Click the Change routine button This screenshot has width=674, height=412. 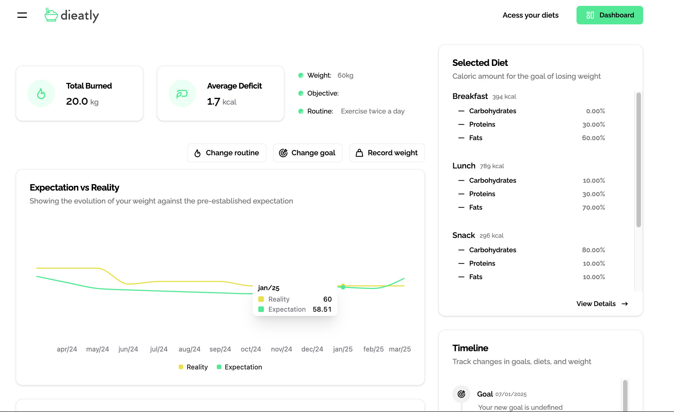coord(227,153)
